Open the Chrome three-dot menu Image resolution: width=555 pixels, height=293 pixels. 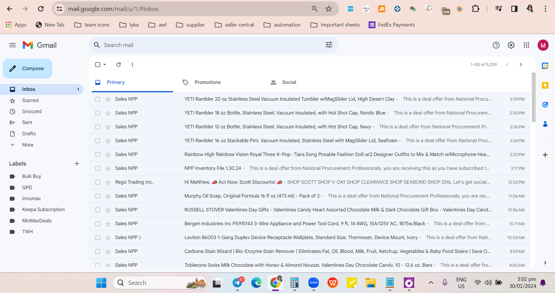tap(545, 9)
